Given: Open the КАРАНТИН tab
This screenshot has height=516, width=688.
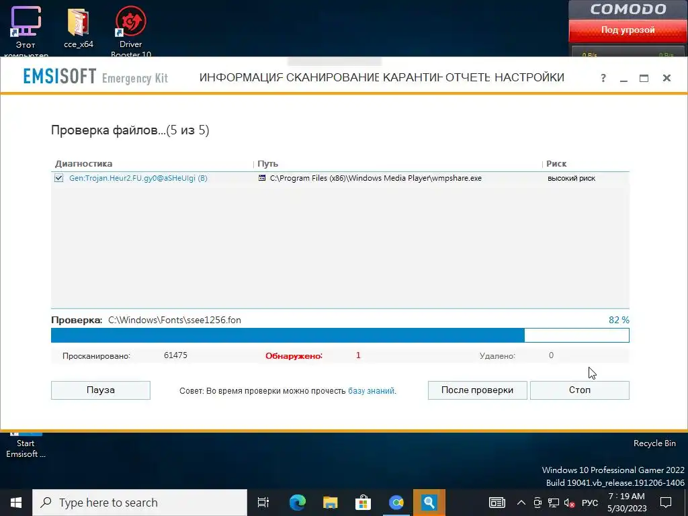Looking at the screenshot, I should click(413, 78).
